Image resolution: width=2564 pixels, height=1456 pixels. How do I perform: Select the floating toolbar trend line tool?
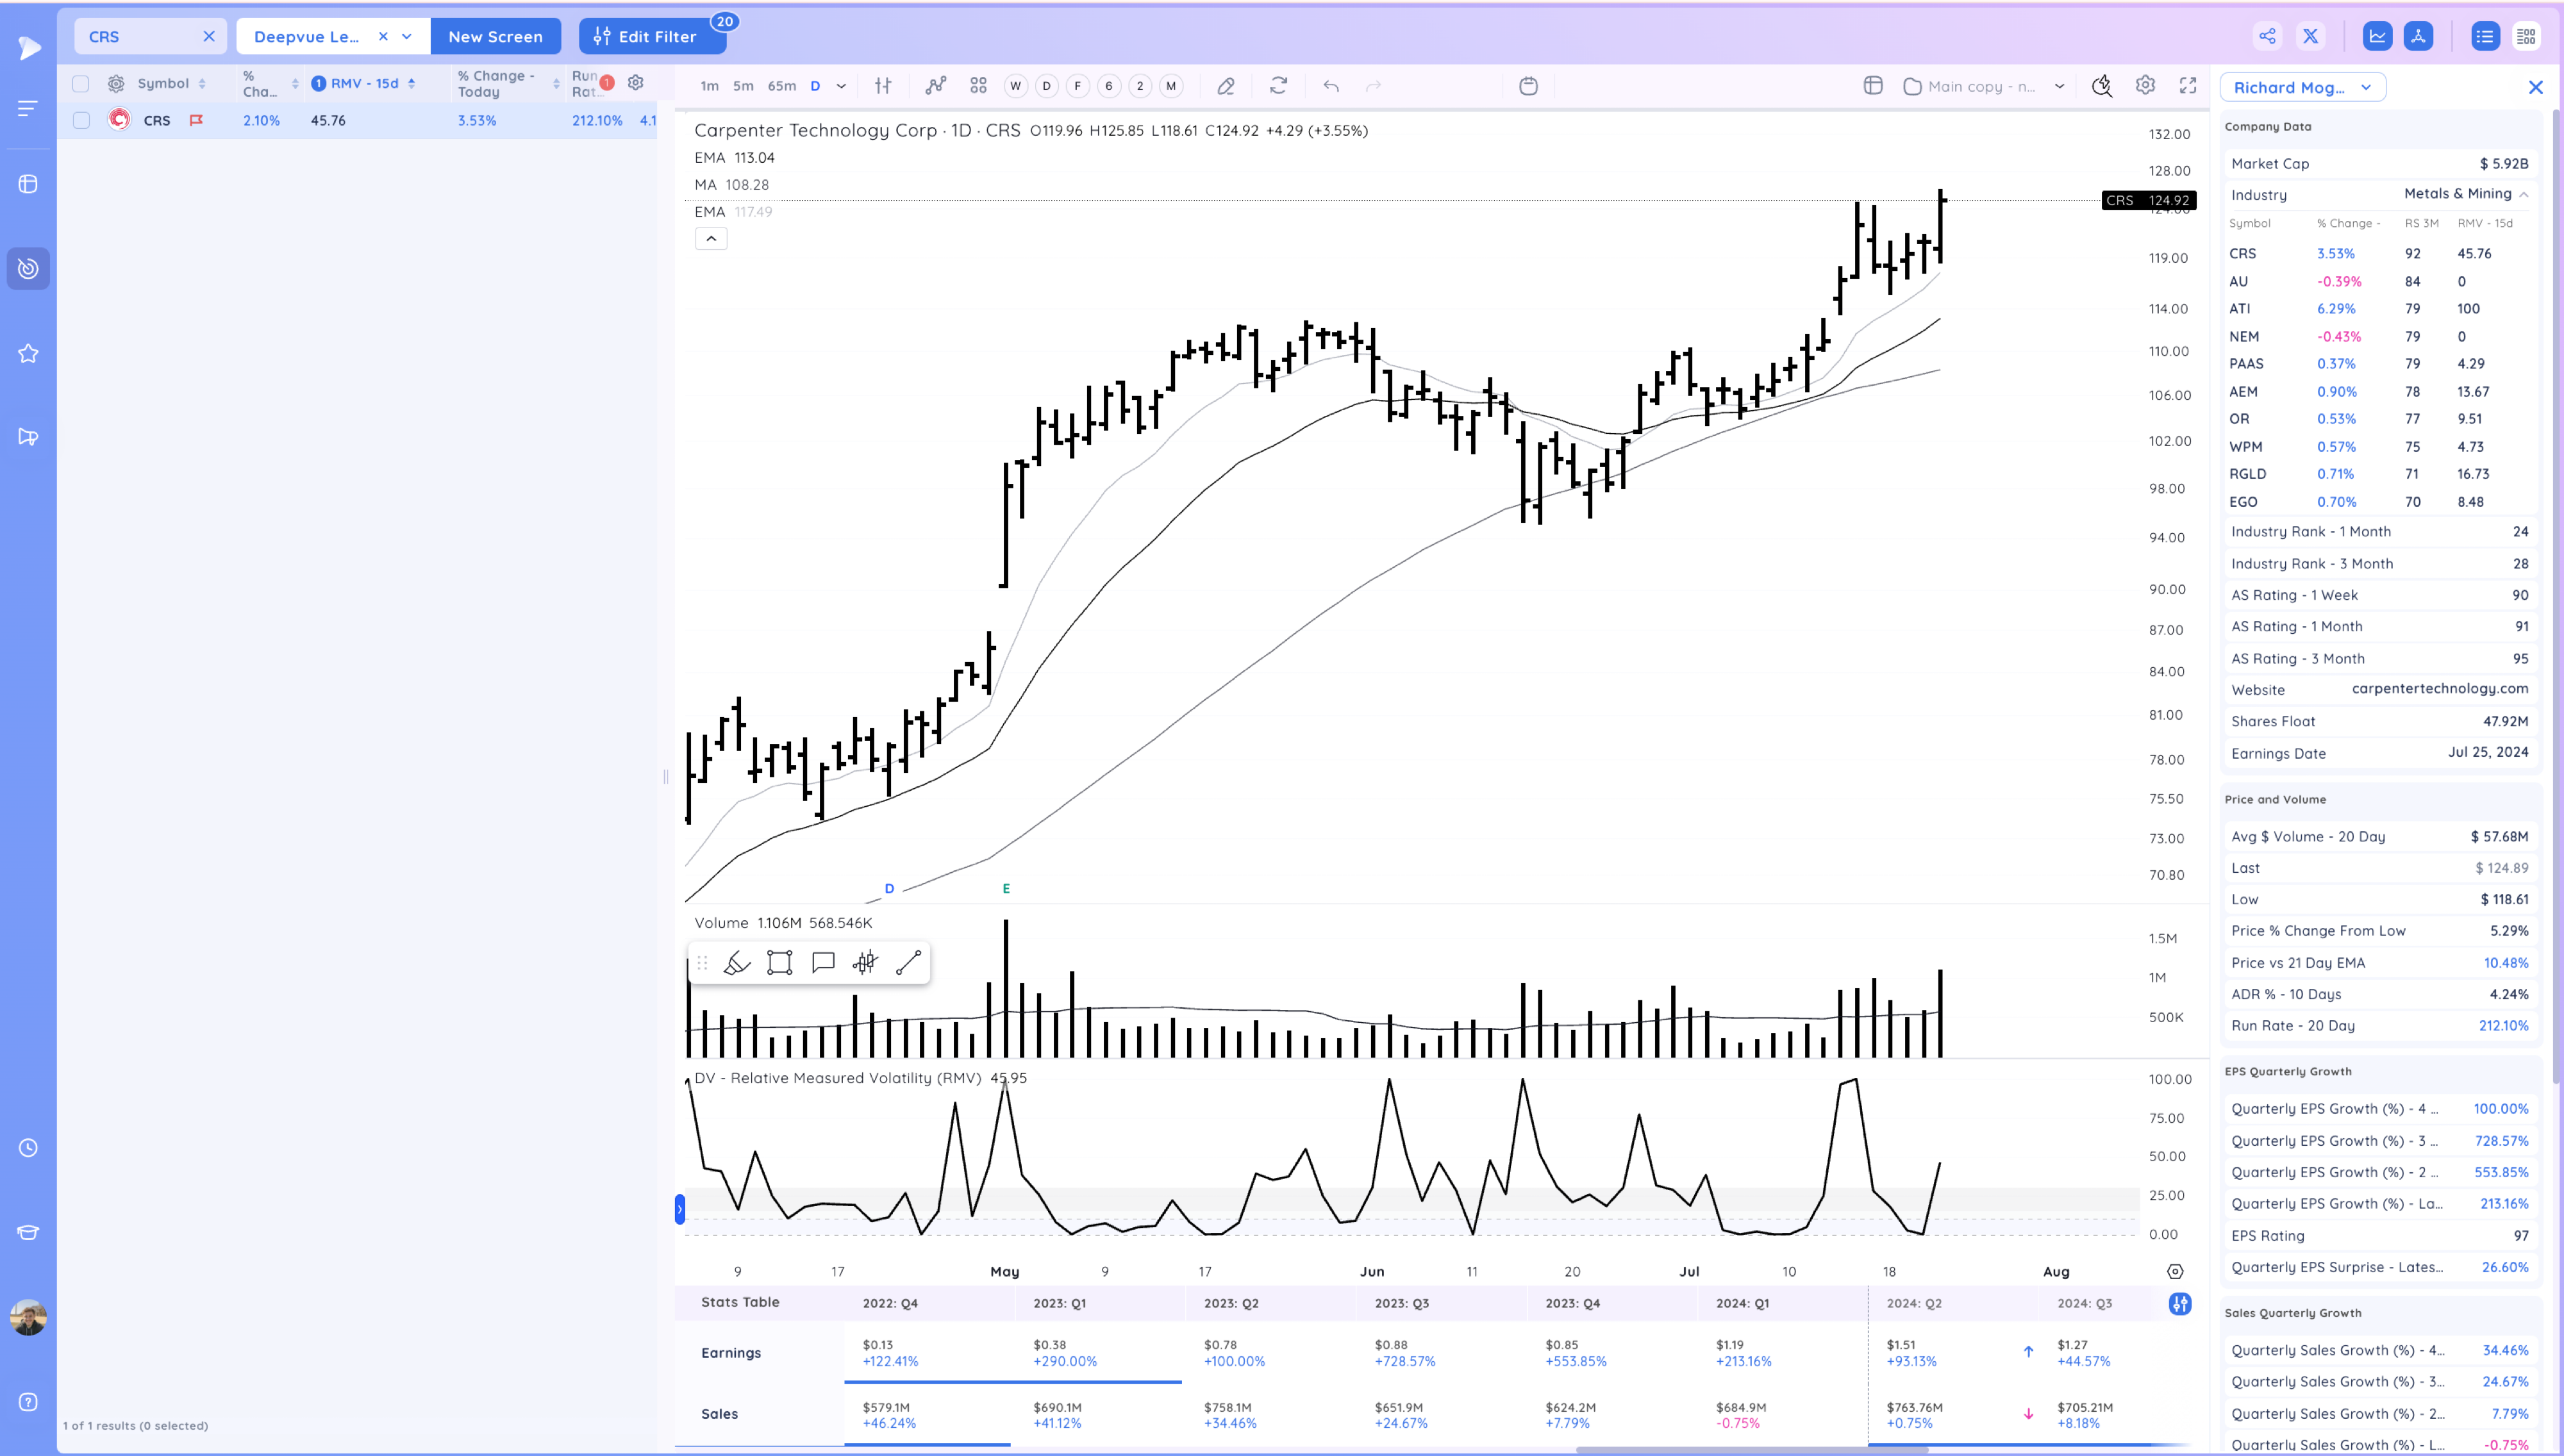pyautogui.click(x=908, y=963)
